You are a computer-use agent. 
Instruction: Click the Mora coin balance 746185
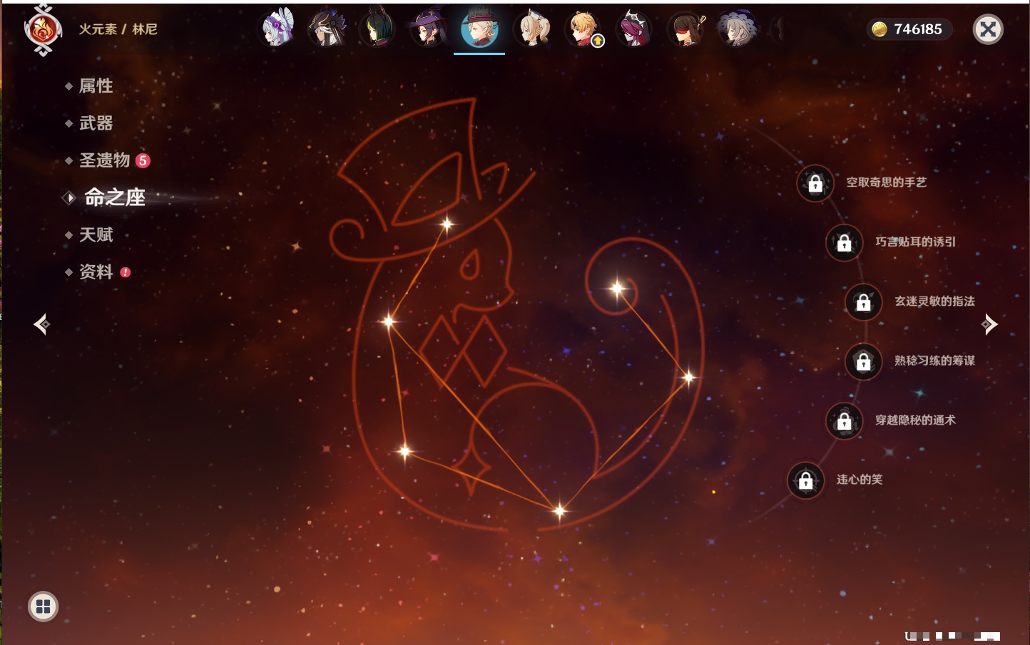point(909,29)
